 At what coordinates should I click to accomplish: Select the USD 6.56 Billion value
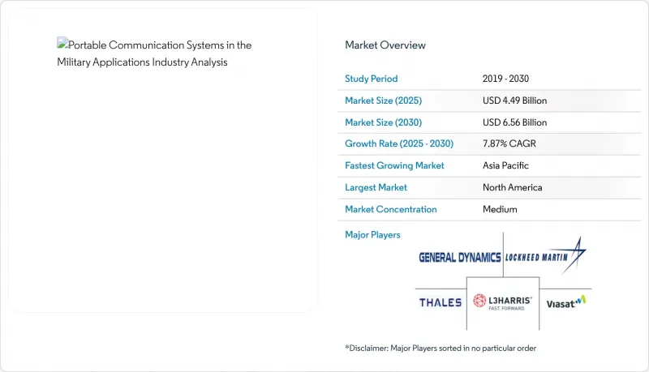(x=514, y=122)
